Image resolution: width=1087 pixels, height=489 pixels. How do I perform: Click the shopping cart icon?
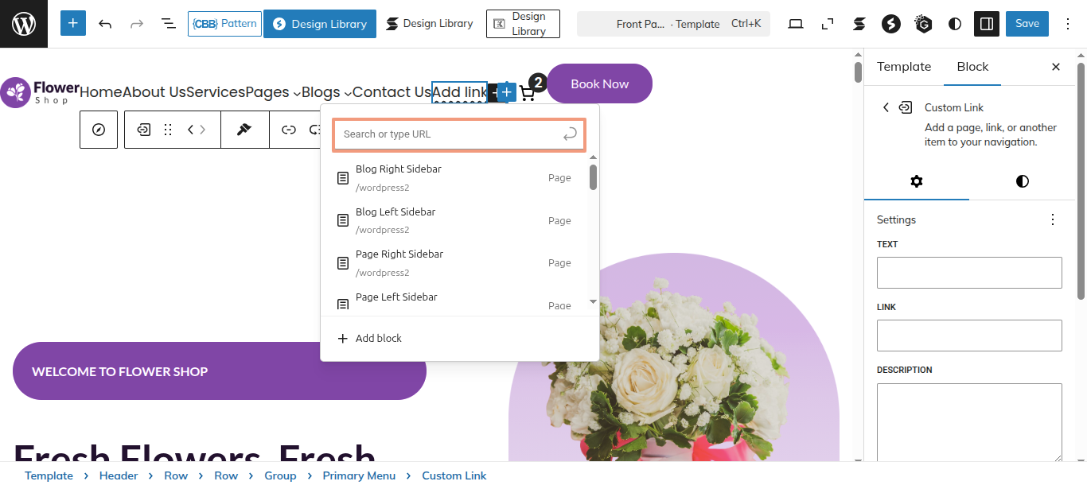coord(528,93)
